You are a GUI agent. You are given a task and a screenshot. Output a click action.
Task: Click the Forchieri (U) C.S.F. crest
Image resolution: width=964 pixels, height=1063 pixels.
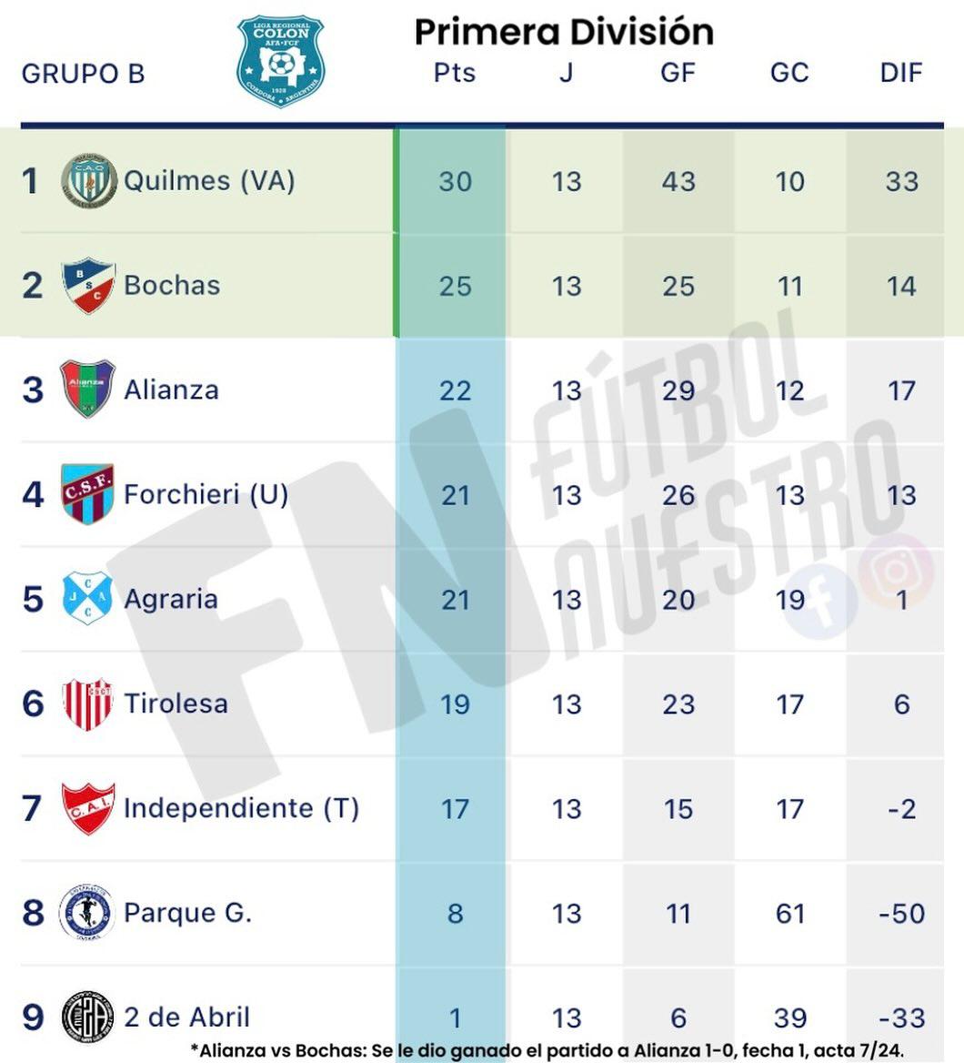tap(88, 493)
